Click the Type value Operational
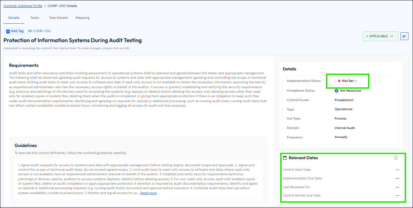This screenshot has width=413, height=208. (x=343, y=109)
